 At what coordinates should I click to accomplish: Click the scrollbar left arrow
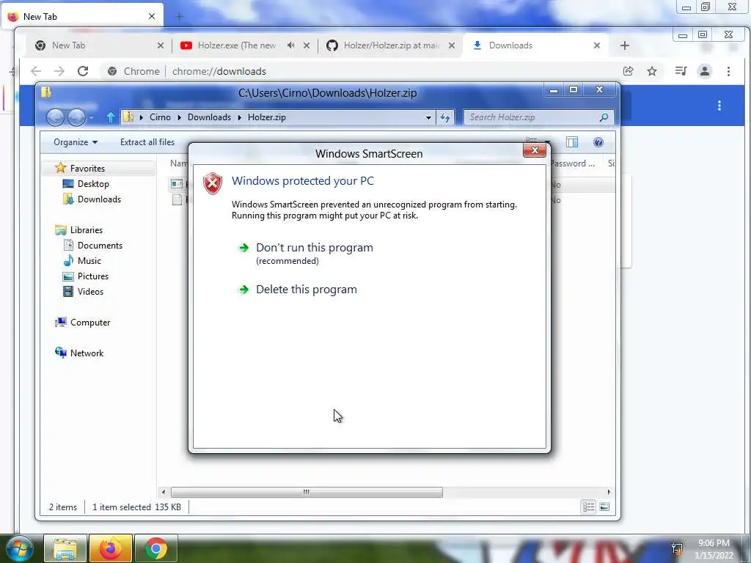tap(164, 492)
